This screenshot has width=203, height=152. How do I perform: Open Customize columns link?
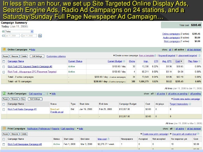coord(56,56)
